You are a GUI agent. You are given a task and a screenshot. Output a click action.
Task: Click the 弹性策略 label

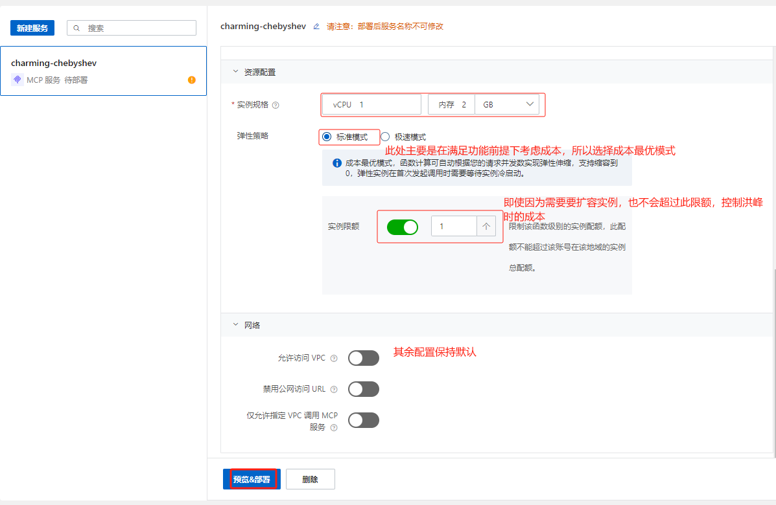coord(252,136)
